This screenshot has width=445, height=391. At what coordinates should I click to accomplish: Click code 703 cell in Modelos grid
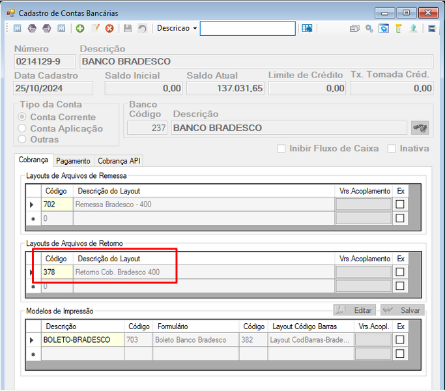[x=139, y=340]
